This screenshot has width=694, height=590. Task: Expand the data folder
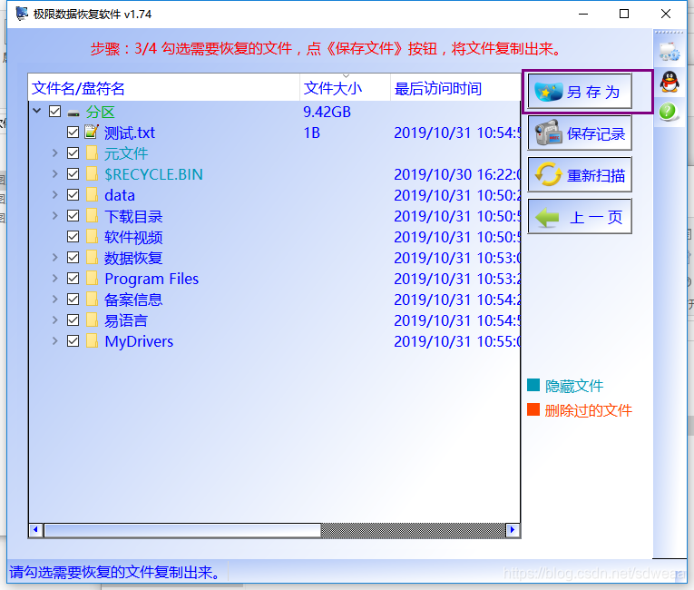click(54, 194)
